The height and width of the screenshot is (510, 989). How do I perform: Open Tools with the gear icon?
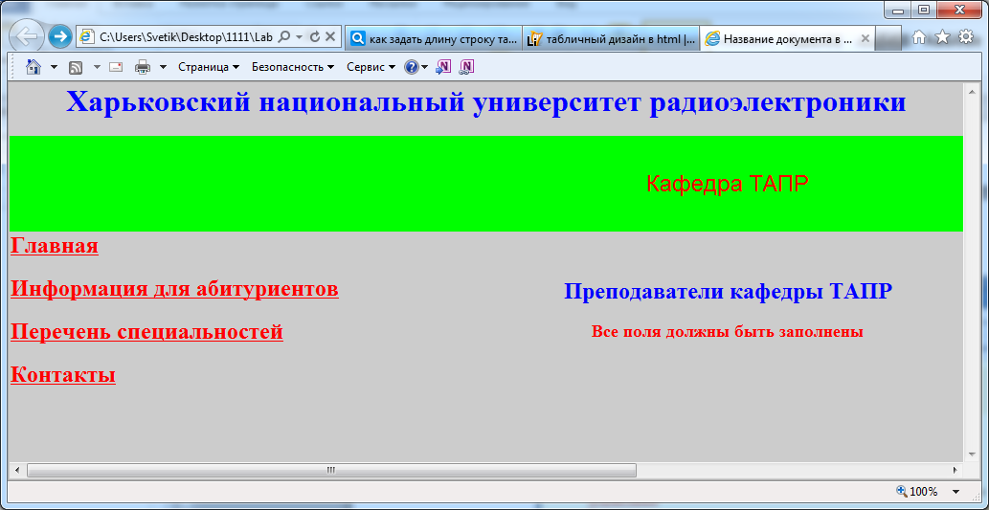(x=966, y=38)
